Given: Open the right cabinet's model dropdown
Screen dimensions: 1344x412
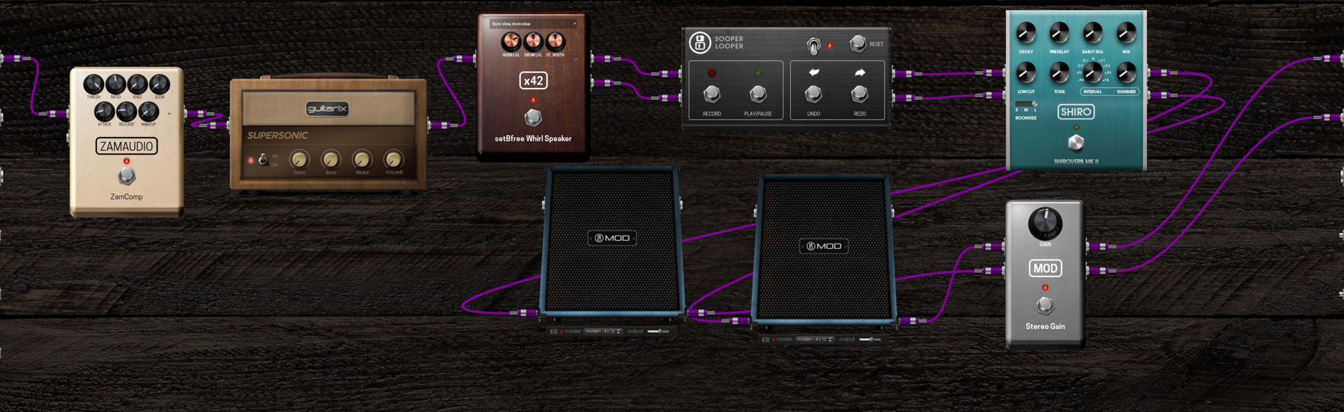Looking at the screenshot, I should tap(815, 339).
